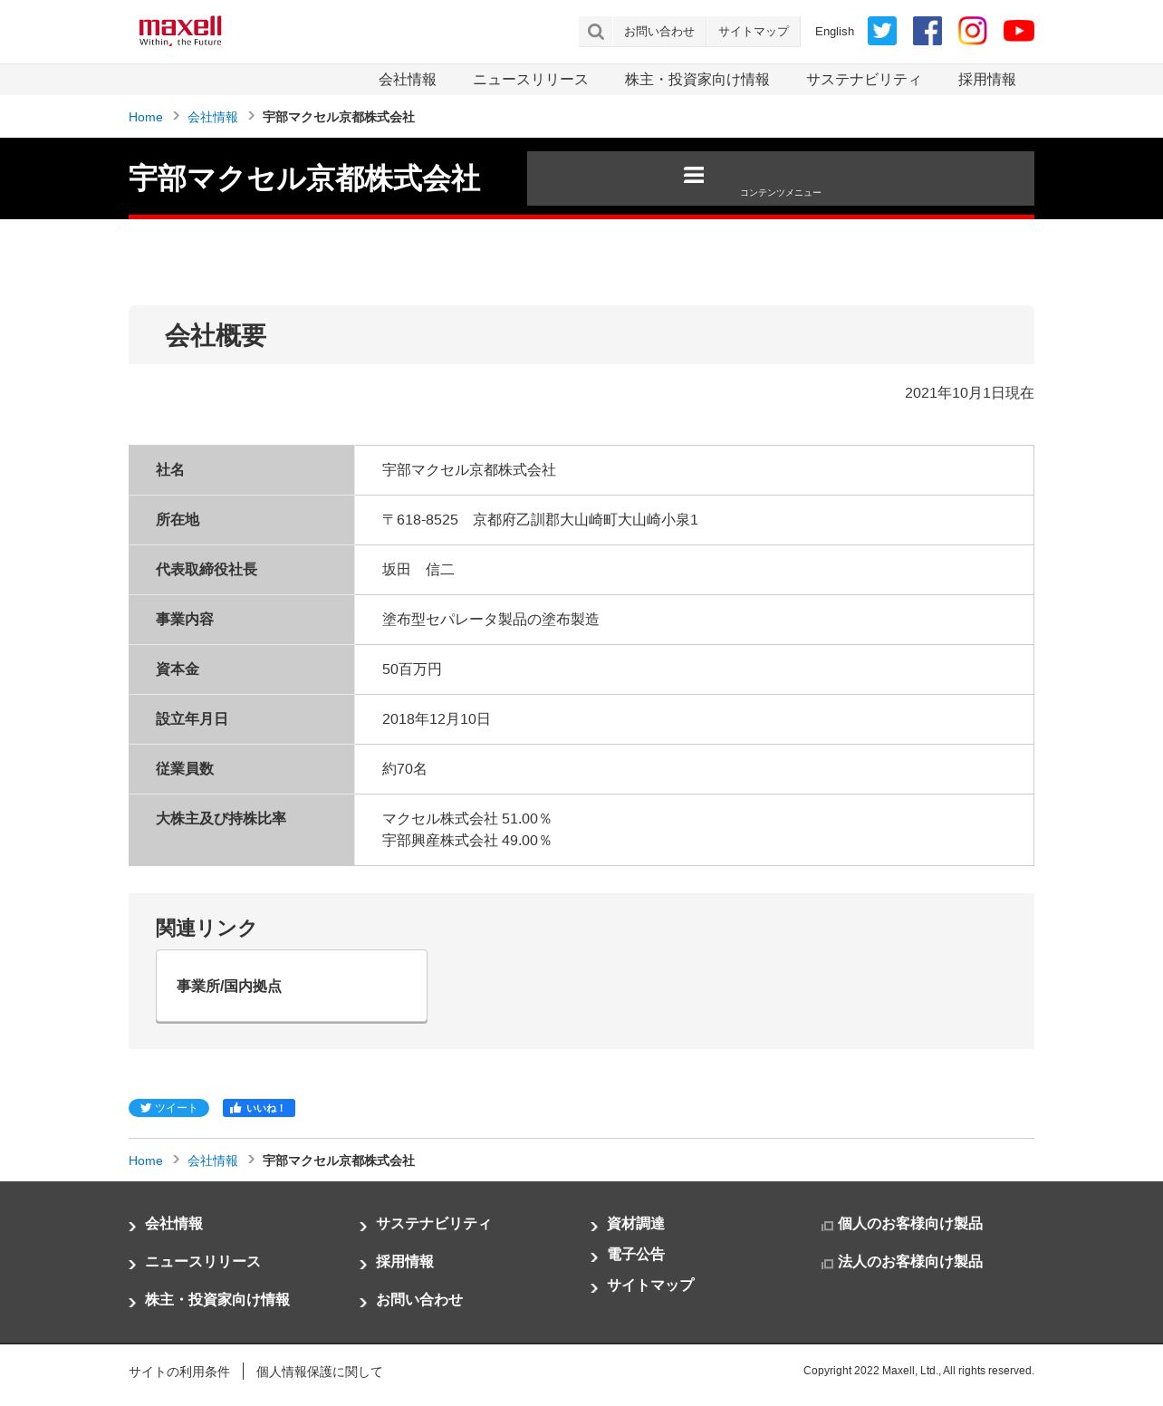The height and width of the screenshot is (1406, 1163).
Task: Open the search magnifier icon
Action: 595,32
